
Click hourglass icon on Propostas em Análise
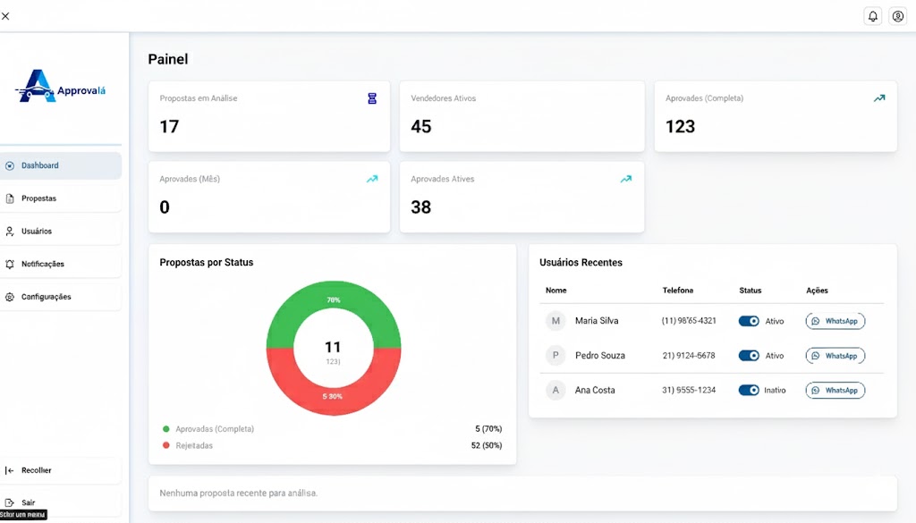tap(372, 98)
